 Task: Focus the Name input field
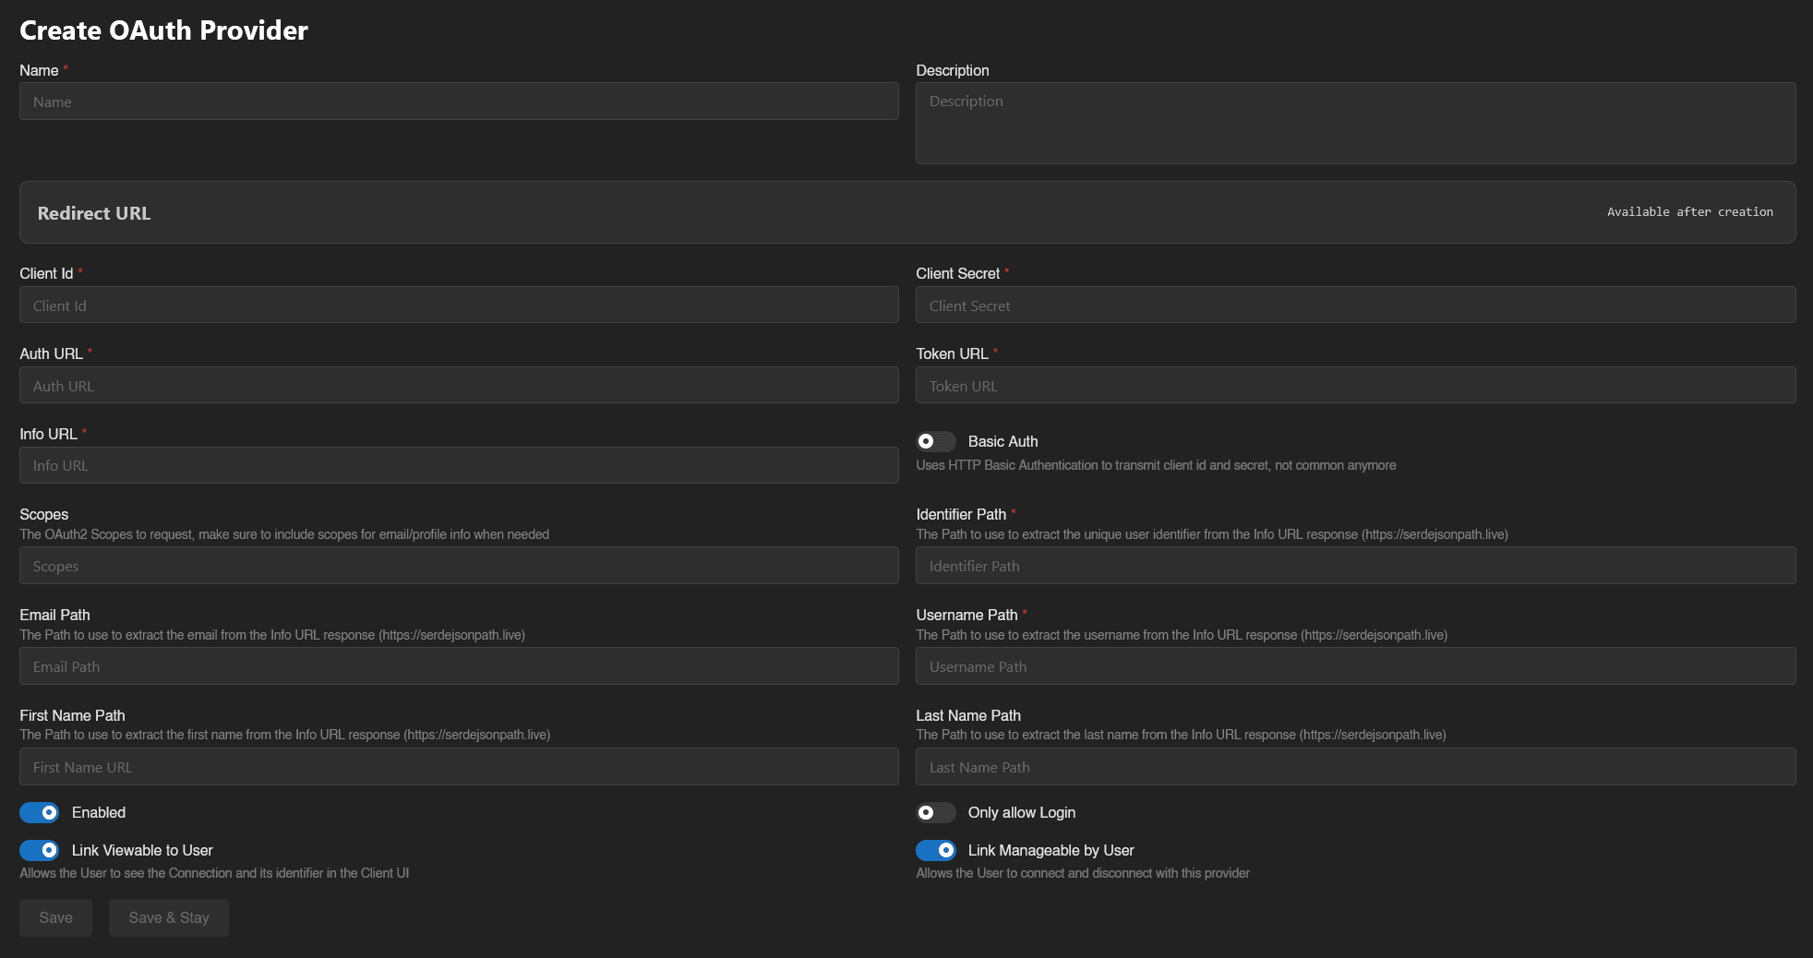coord(459,102)
